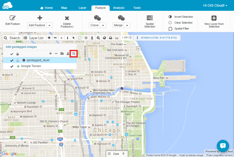The width and height of the screenshot is (234, 157).
Task: Click the Delete Feature(s) X icon
Action: (x=67, y=18)
